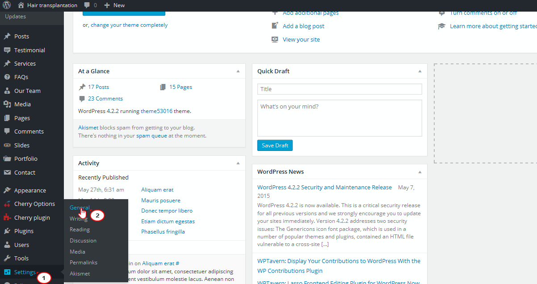Collapse the Quick Draft panel

(420, 71)
